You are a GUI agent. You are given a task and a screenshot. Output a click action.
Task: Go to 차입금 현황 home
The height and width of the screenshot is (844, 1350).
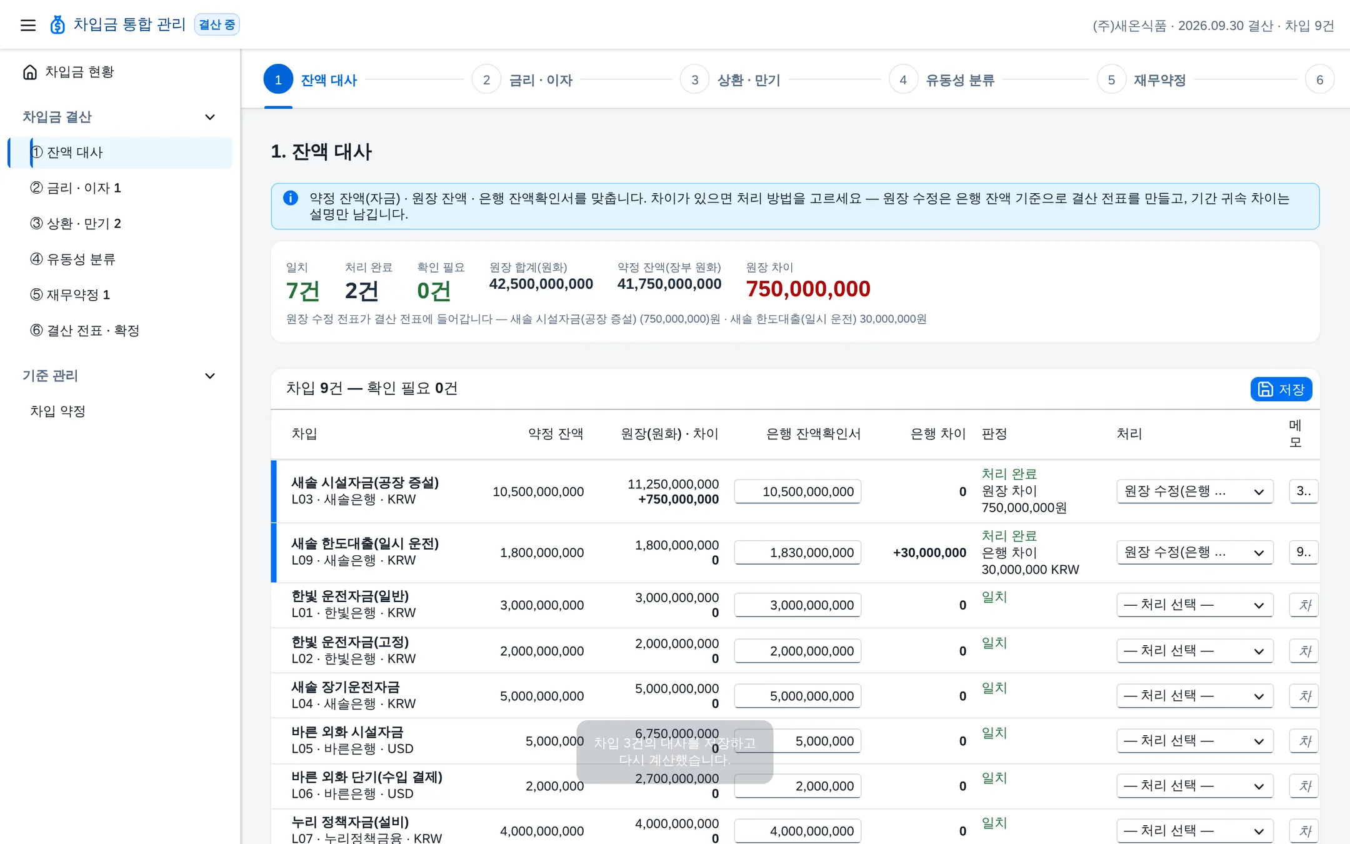tap(69, 72)
